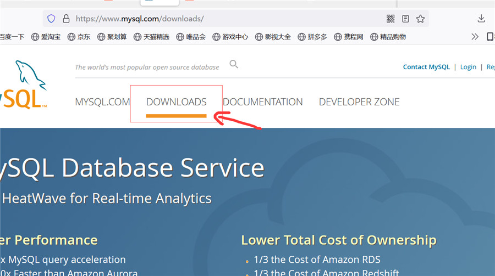Toggle reader view icon in address bar
The height and width of the screenshot is (276, 495).
pyautogui.click(x=405, y=19)
